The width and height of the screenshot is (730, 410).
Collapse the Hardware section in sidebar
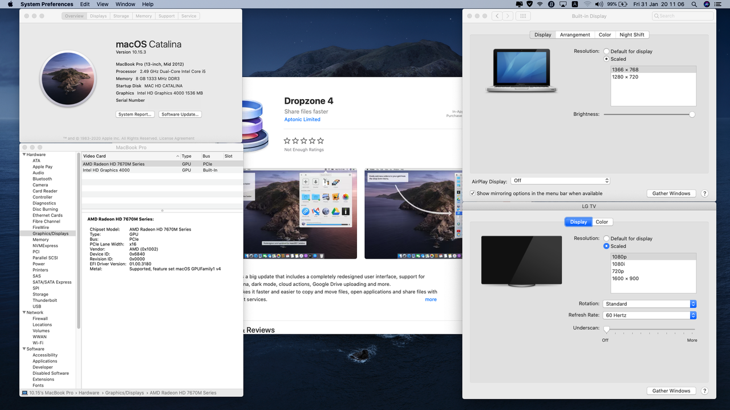point(24,155)
